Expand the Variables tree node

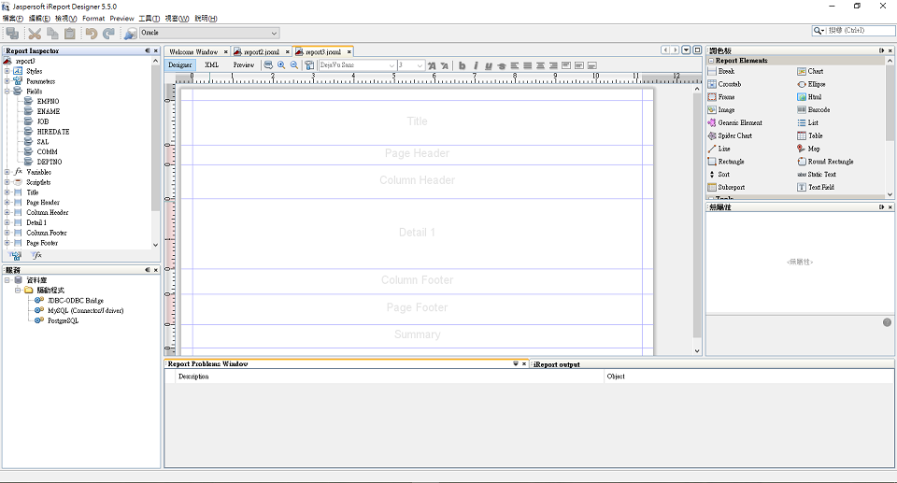coord(7,172)
